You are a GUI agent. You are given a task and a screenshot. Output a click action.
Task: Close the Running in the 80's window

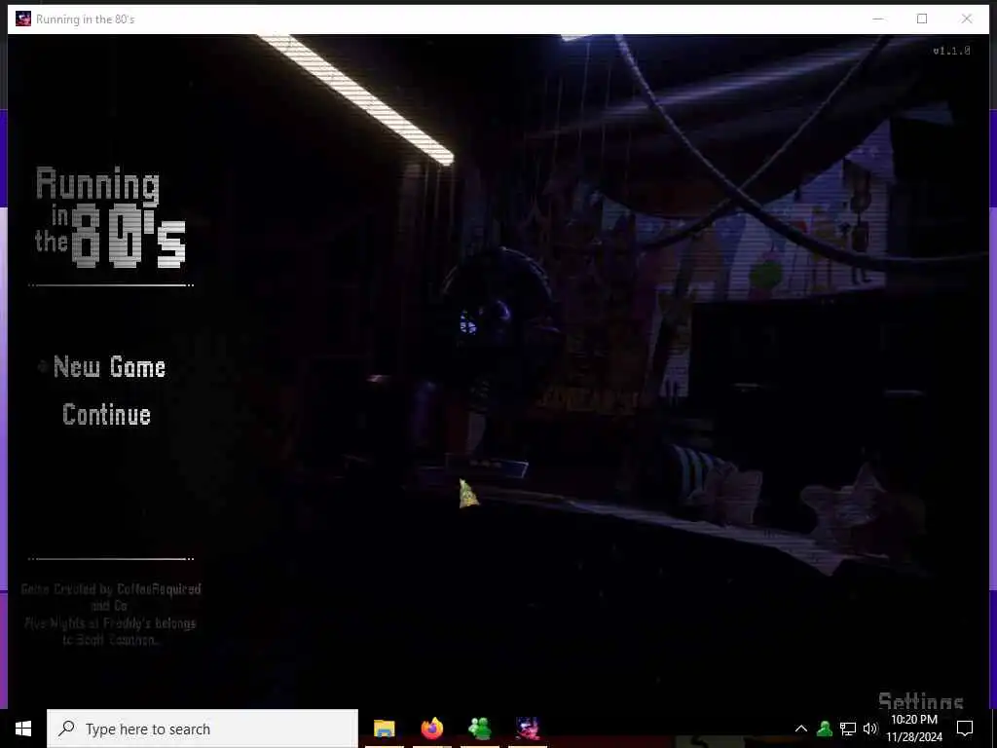pyautogui.click(x=967, y=19)
